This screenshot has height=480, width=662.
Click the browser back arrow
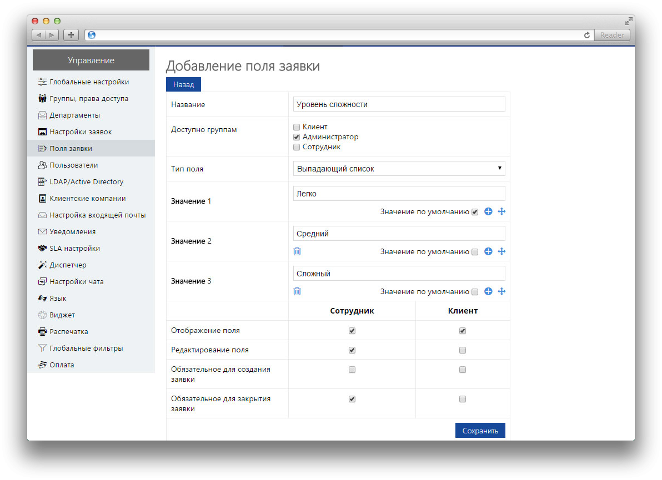tap(39, 35)
